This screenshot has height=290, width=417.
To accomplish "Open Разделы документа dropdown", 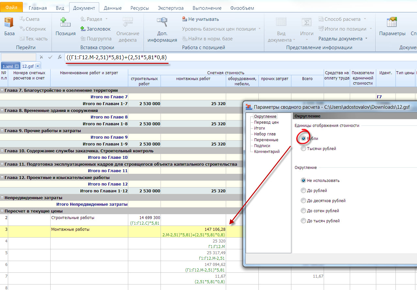I will [x=342, y=39].
